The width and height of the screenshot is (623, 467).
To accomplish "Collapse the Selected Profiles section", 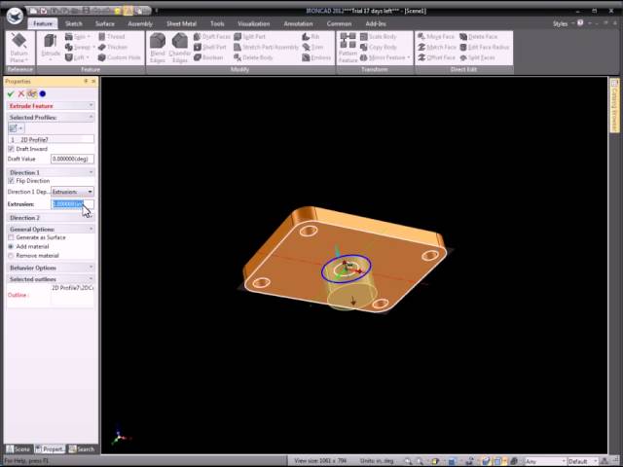I will [x=91, y=117].
